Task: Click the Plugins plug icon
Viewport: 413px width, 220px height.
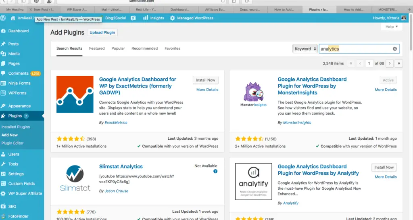Action: pyautogui.click(x=3, y=116)
